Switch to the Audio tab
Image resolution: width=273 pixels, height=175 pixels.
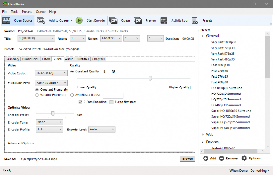coord(69,59)
